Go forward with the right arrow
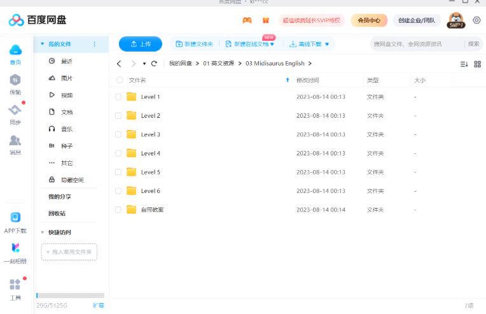Viewport: 486px width, 314px height. (x=134, y=64)
